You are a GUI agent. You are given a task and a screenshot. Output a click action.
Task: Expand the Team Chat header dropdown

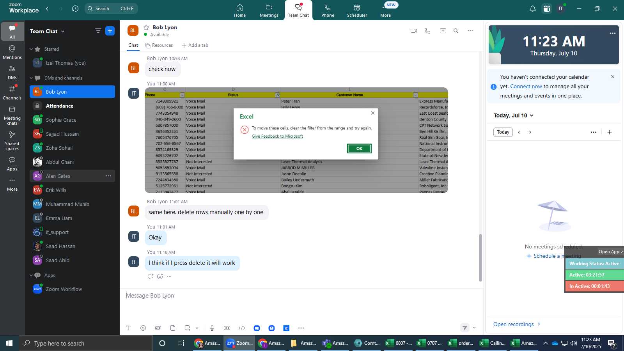[63, 31]
